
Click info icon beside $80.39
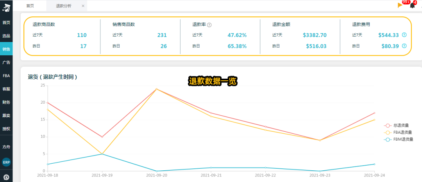[404, 46]
